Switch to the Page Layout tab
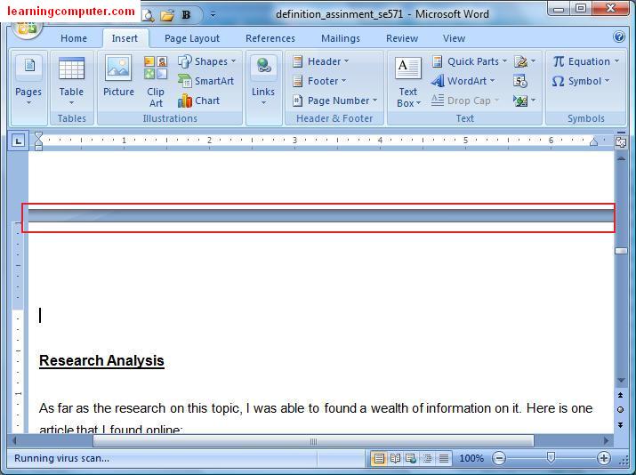Viewport: 636px width, 475px height. point(192,38)
